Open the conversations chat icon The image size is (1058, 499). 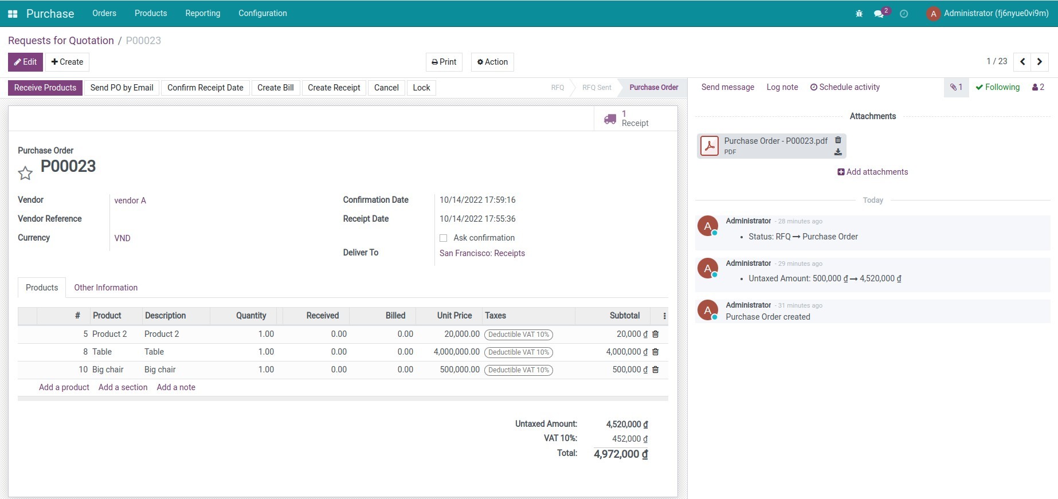pyautogui.click(x=879, y=14)
